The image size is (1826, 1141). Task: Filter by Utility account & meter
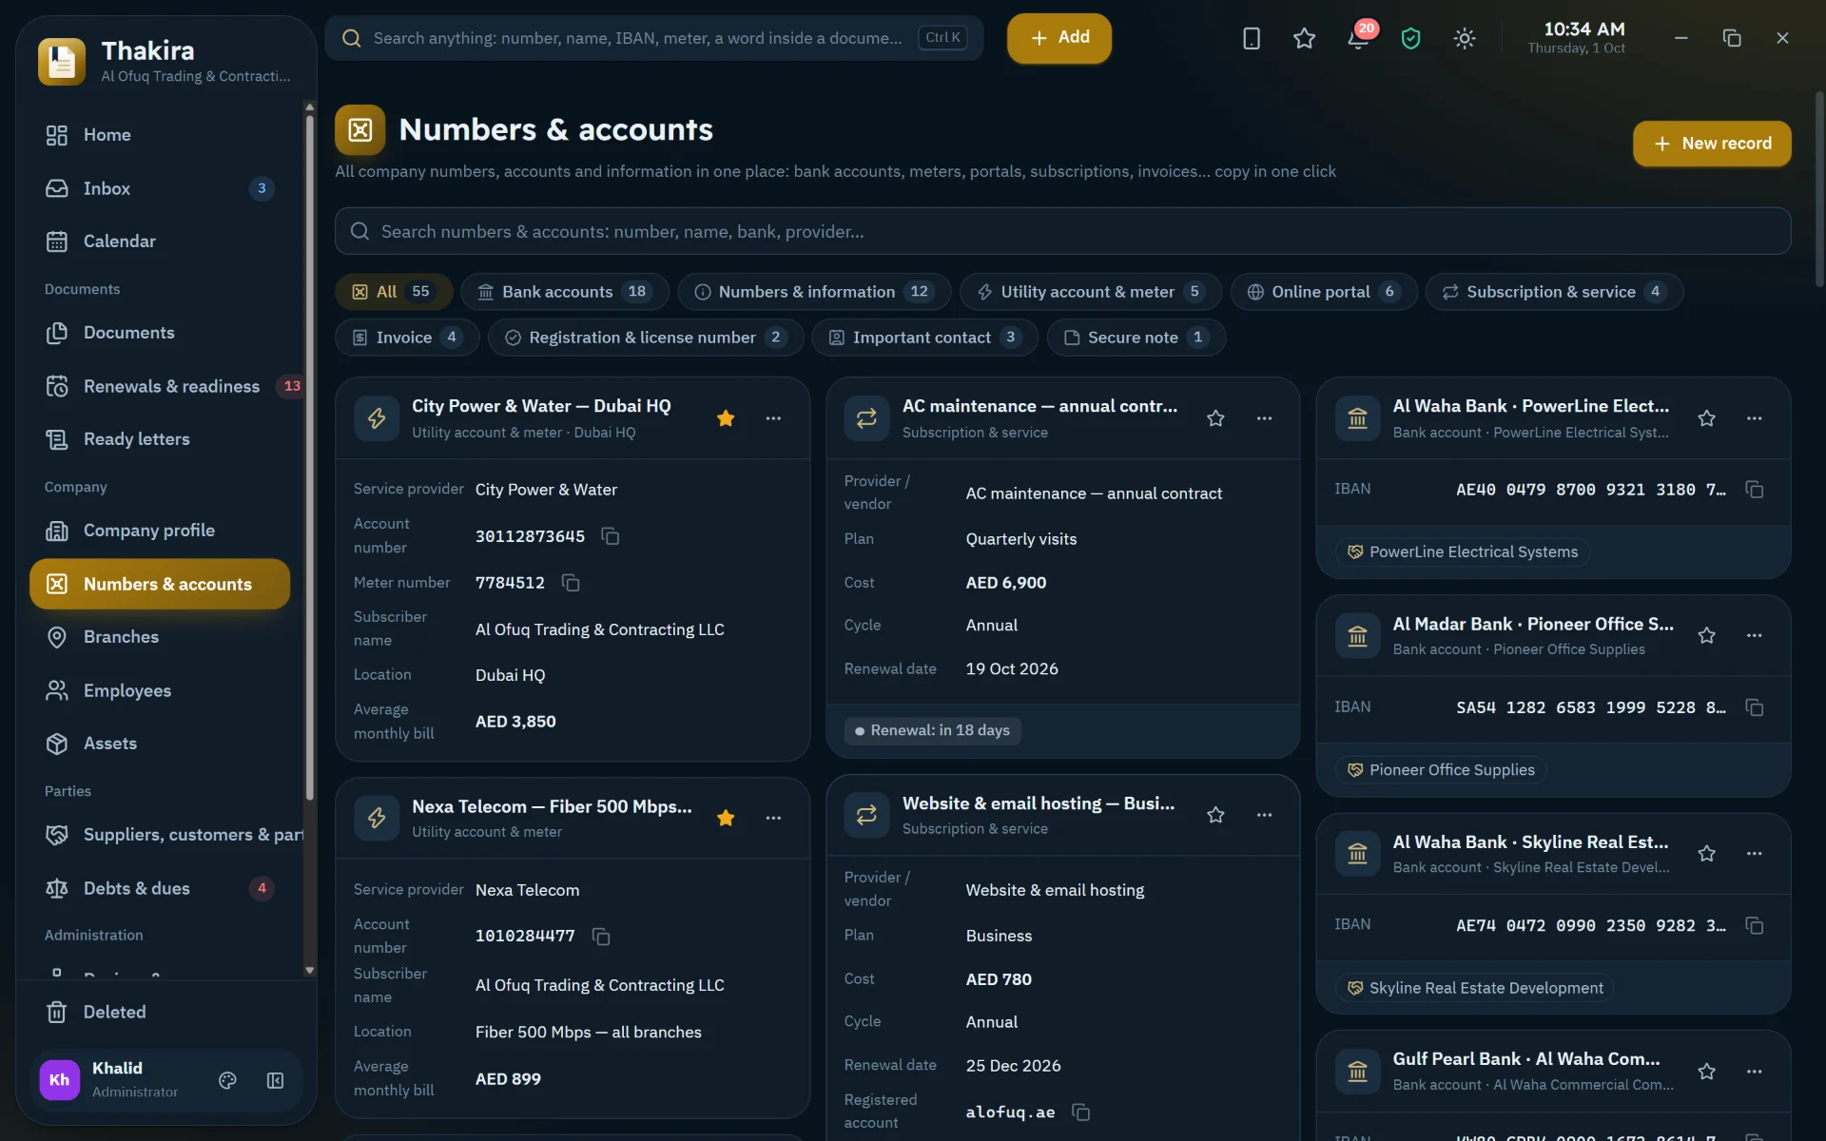click(x=1091, y=292)
